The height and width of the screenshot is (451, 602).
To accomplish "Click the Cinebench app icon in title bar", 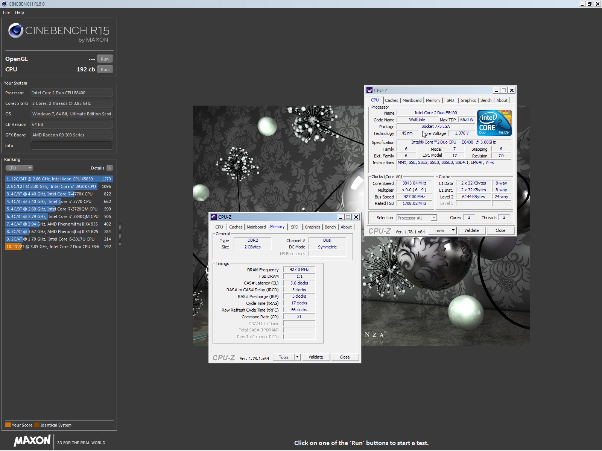I will click(x=4, y=4).
